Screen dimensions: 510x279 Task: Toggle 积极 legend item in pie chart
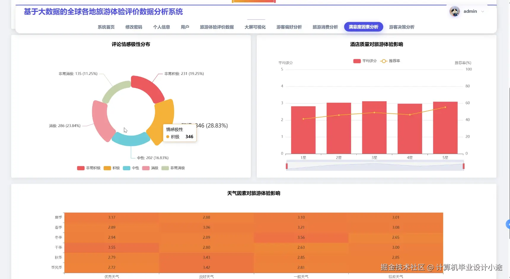coord(111,168)
